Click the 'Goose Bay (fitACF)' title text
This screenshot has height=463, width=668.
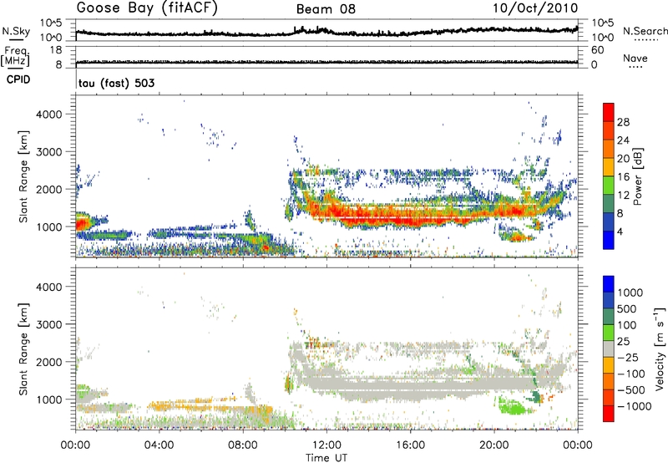click(x=147, y=8)
